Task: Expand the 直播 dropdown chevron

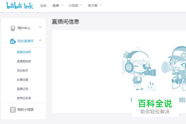Action: tap(62, 5)
